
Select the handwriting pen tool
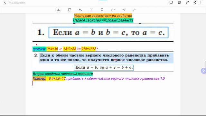click(x=58, y=10)
